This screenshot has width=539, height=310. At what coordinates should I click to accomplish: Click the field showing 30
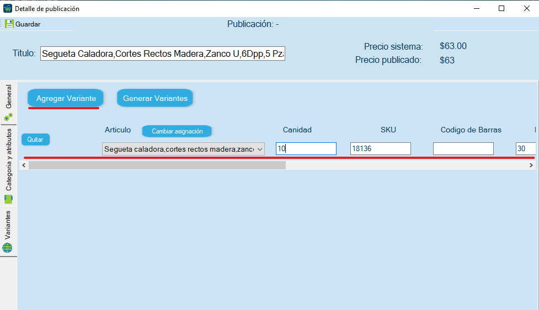pos(526,148)
